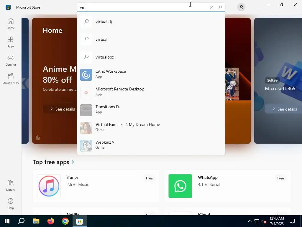
Task: Expand the Top free apps section
Action: (x=54, y=162)
